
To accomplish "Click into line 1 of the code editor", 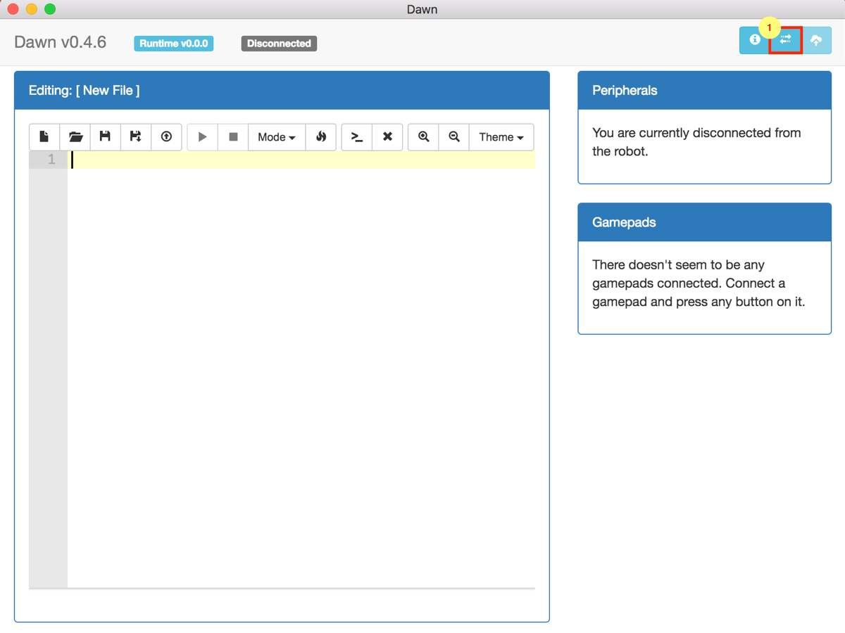I will click(301, 160).
